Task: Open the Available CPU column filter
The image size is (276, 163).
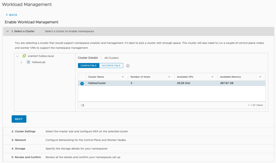Action: (x=212, y=77)
